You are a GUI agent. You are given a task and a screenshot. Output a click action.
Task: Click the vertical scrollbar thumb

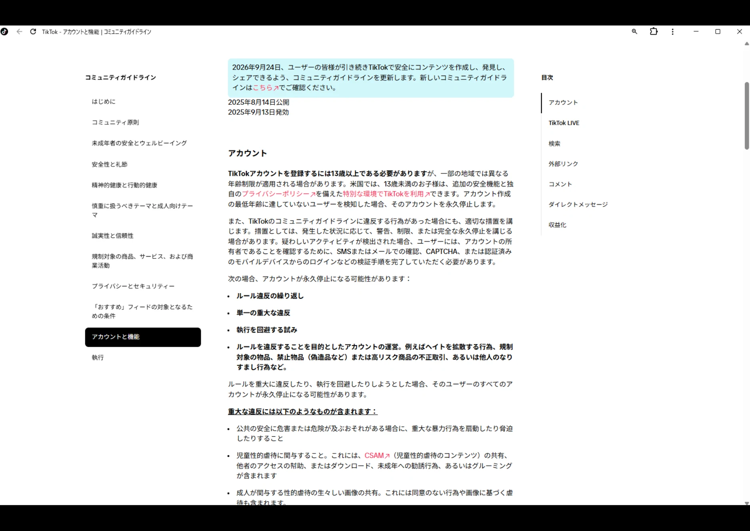pyautogui.click(x=746, y=116)
